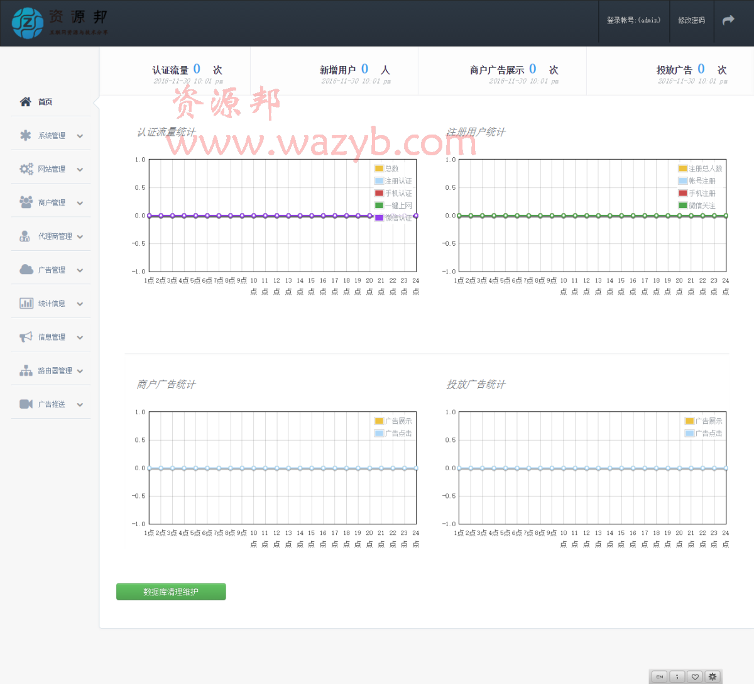754x684 pixels.
Task: Click the cloud icon for 广告管理
Action: 26,270
